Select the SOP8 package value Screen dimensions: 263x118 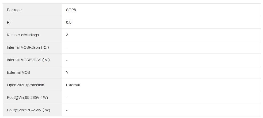(71, 10)
